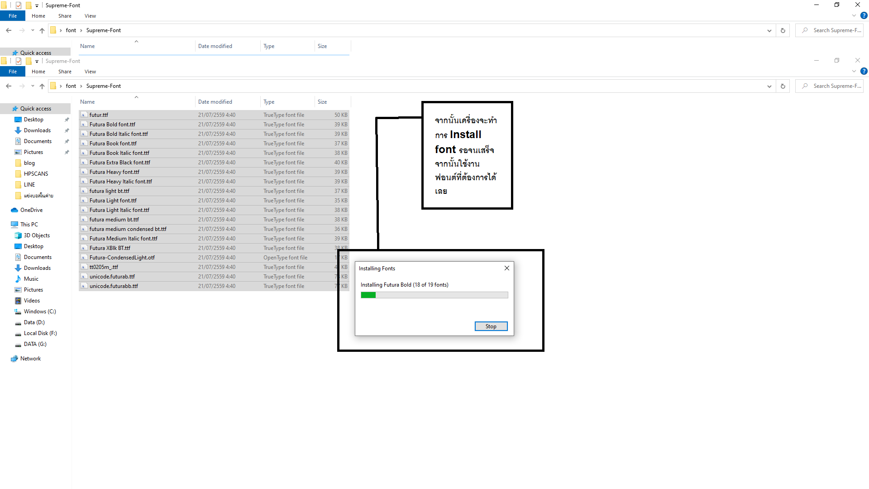The height and width of the screenshot is (489, 869).
Task: Select This PC in navigation pane
Action: click(29, 225)
